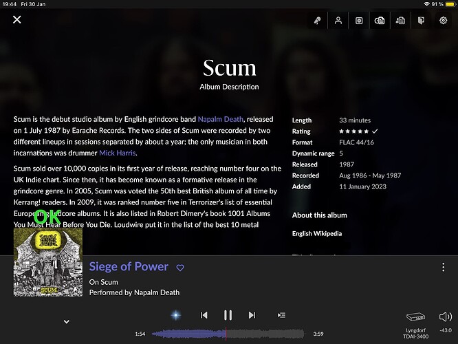Click the elapsed time 1:54
The height and width of the screenshot is (344, 458).
click(140, 334)
